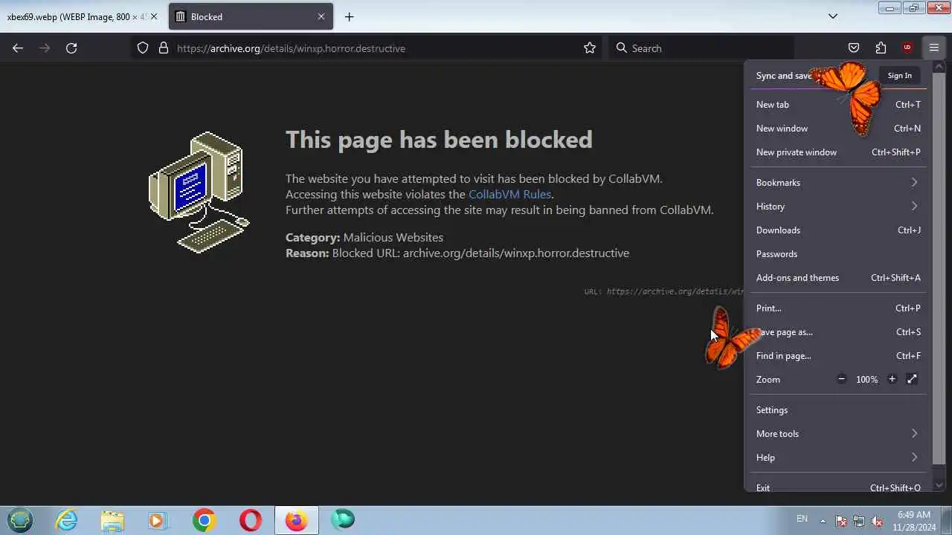The height and width of the screenshot is (535, 952).
Task: Expand the Help submenu
Action: pyautogui.click(x=838, y=458)
